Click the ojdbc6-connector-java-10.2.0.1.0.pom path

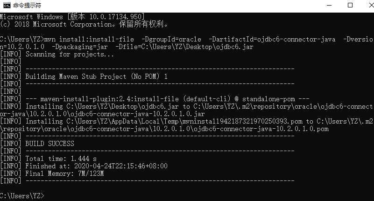tap(261, 129)
